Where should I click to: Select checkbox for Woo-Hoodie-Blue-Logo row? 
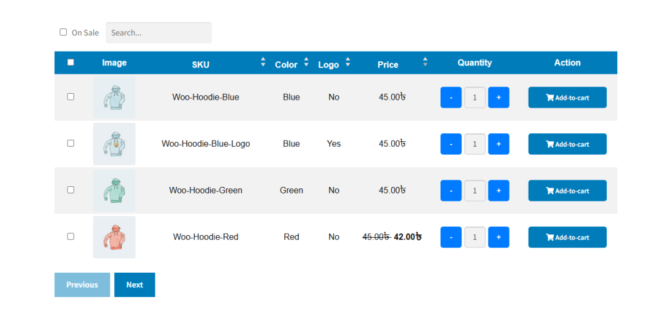tap(71, 143)
